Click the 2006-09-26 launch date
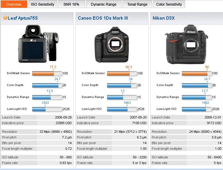The image size is (223, 170). click(63, 117)
